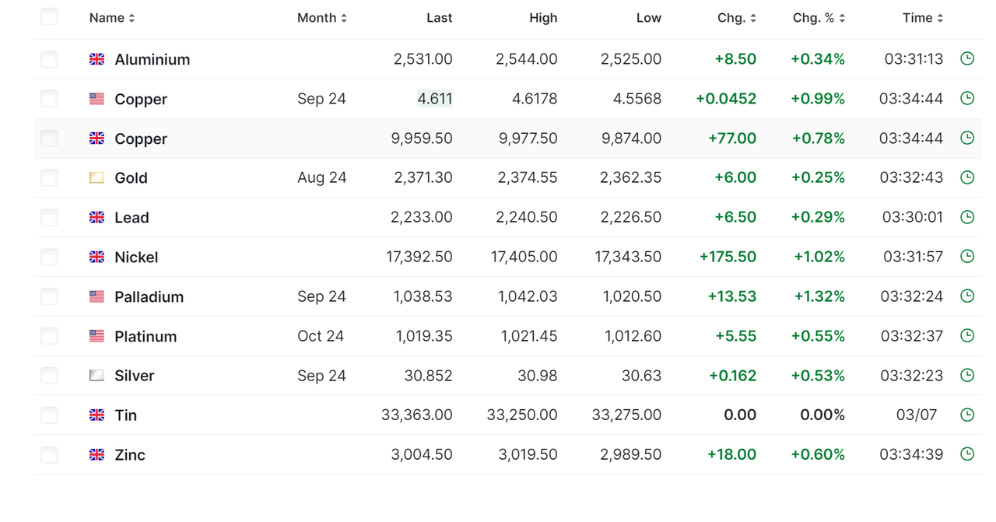996x522 pixels.
Task: Sort by Time column header
Action: [x=923, y=18]
